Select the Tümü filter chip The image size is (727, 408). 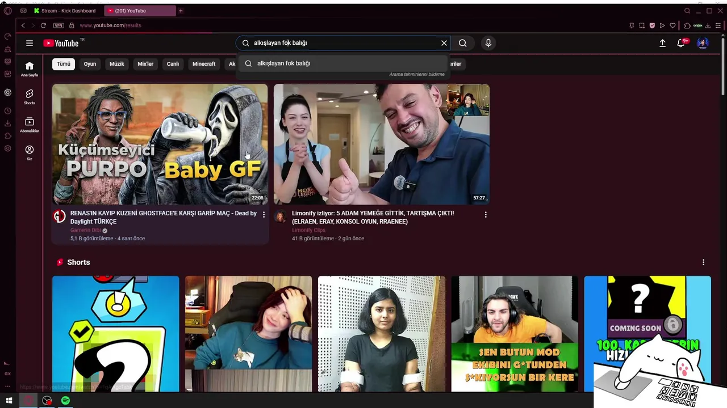click(64, 64)
